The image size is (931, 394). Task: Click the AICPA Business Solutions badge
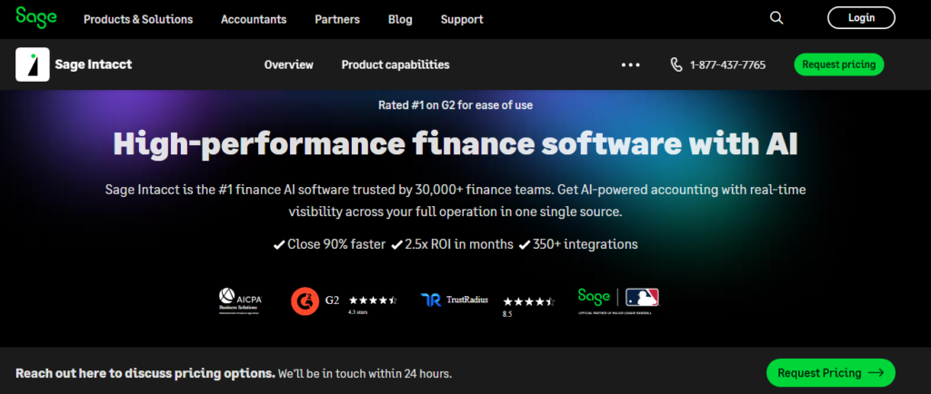(240, 300)
